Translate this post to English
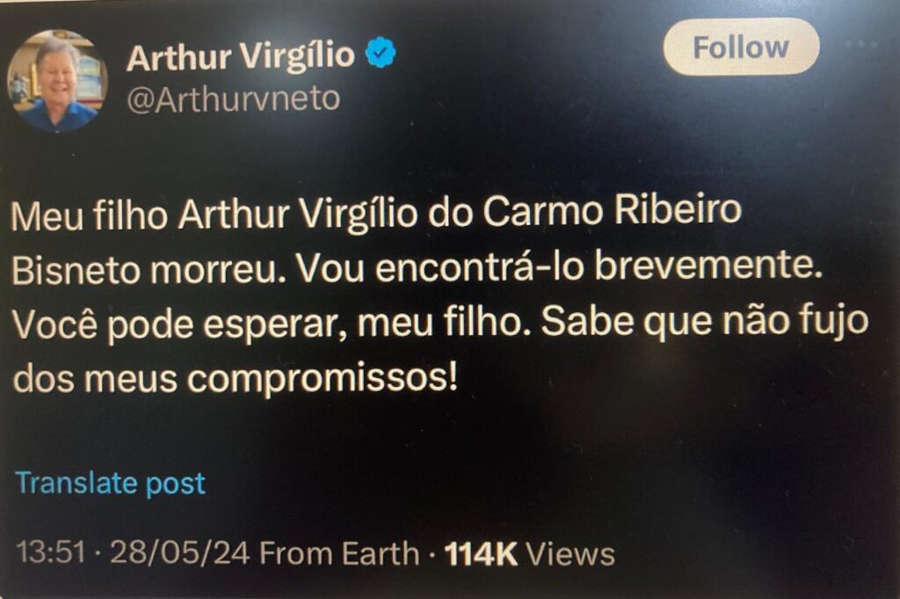Viewport: 900px width, 599px height. pyautogui.click(x=110, y=483)
